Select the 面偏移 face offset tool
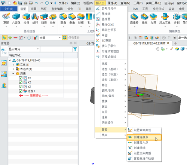The image size is (187, 165). [x=134, y=18]
